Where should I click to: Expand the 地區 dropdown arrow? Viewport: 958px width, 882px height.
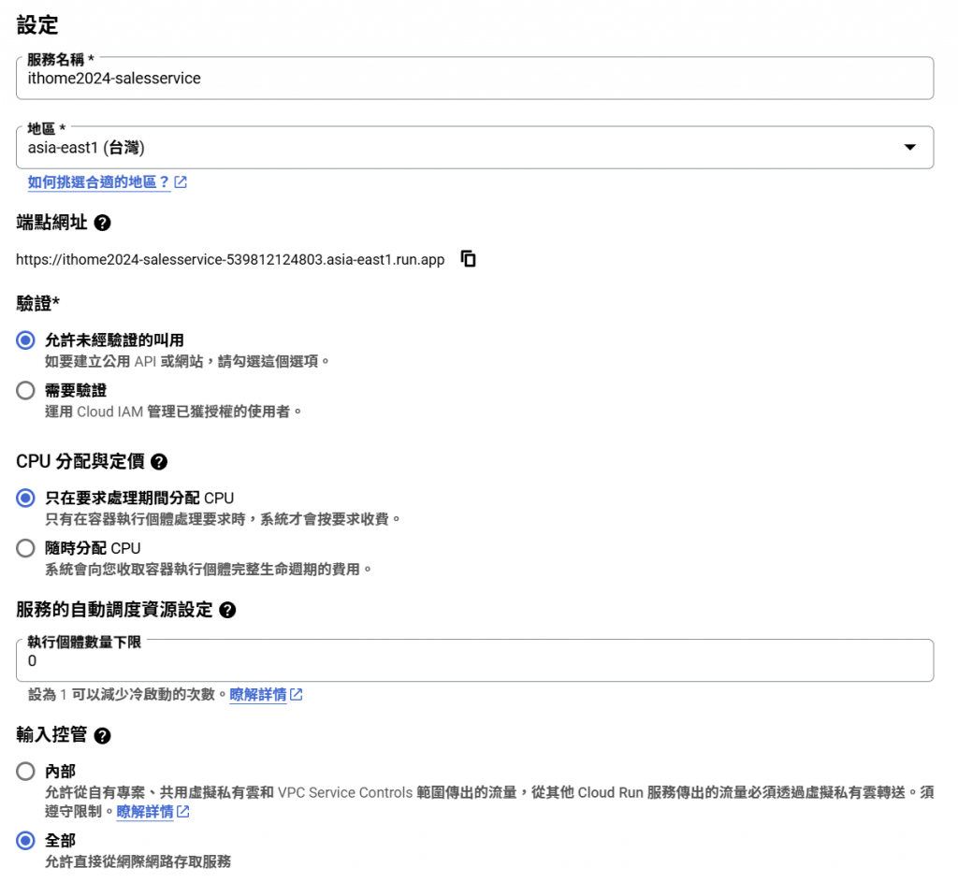tap(909, 147)
